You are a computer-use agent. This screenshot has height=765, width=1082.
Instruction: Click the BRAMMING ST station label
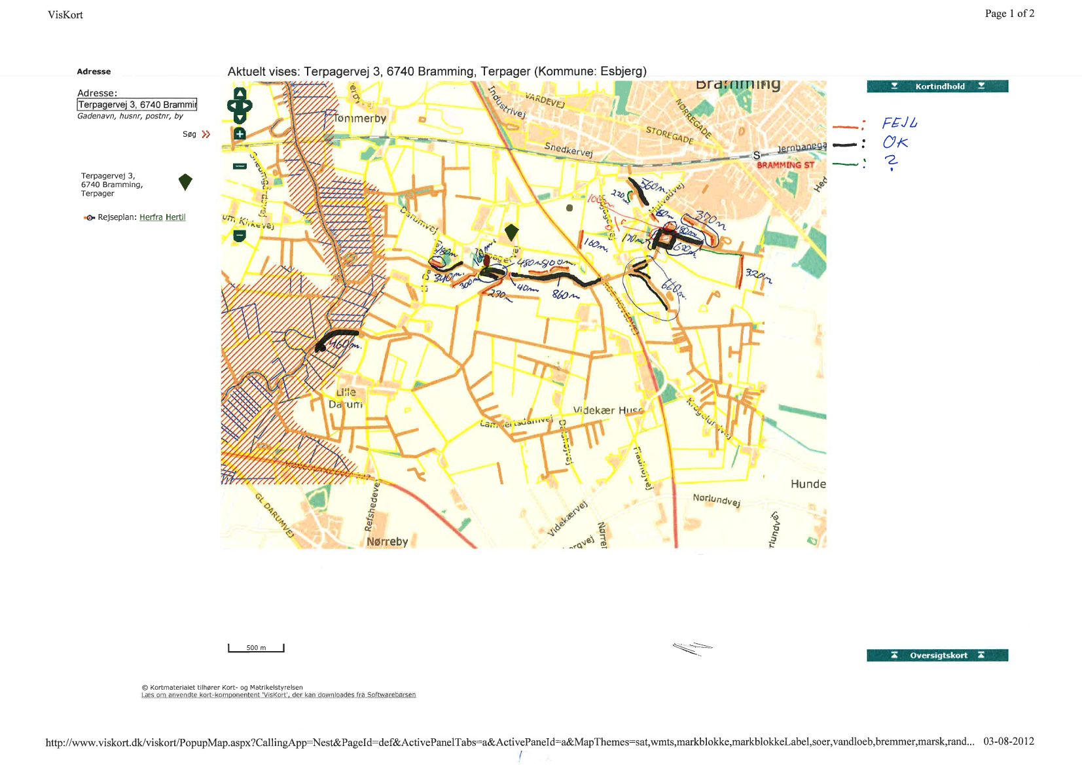pyautogui.click(x=785, y=165)
